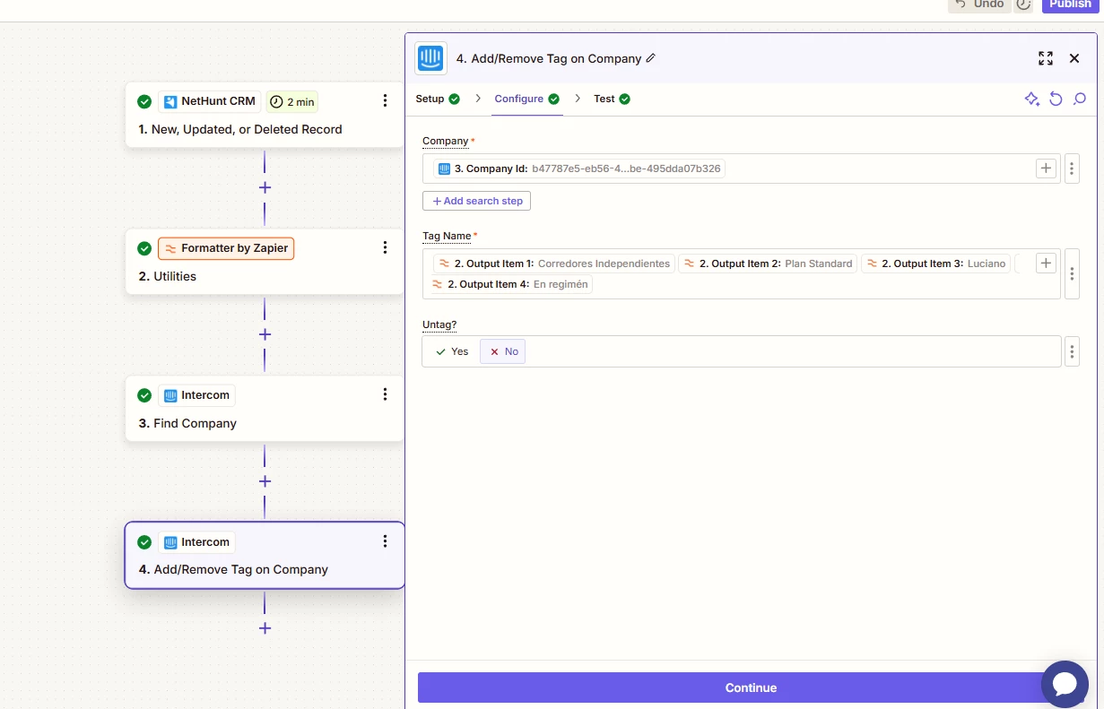1104x709 pixels.
Task: Open Untag field options menu
Action: point(1072,351)
